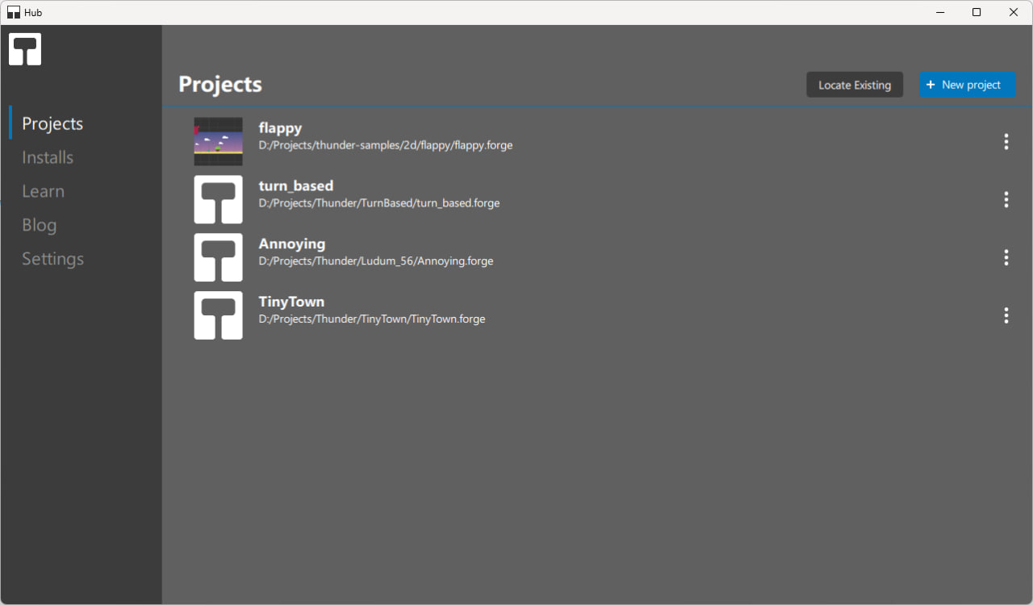Screen dimensions: 1033x605
Task: Create a New project
Action: tap(967, 85)
